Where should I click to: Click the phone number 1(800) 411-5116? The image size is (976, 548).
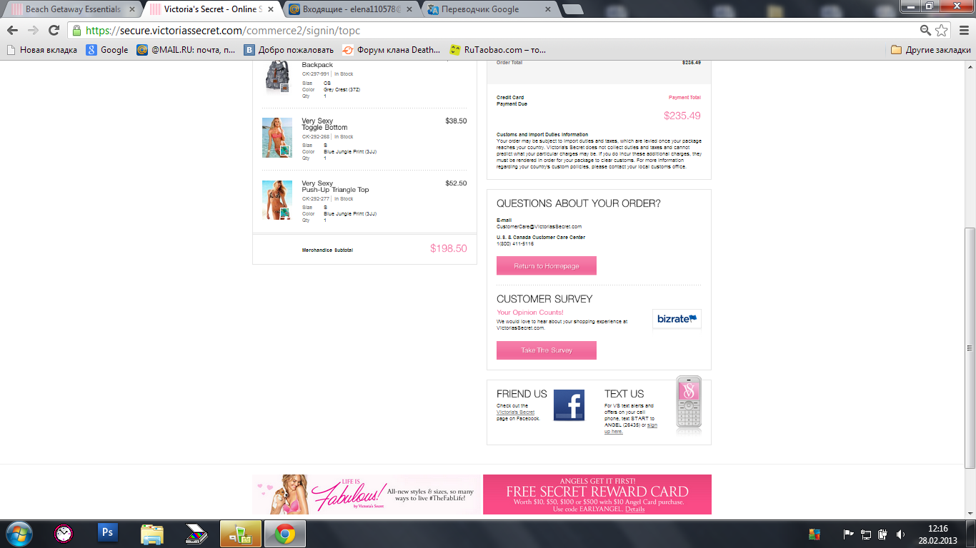pos(515,244)
